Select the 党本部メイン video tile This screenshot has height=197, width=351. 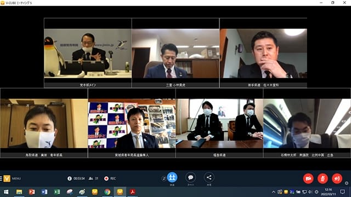tap(88, 53)
